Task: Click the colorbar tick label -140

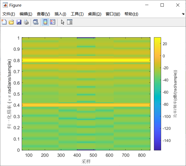Action: tap(167, 141)
